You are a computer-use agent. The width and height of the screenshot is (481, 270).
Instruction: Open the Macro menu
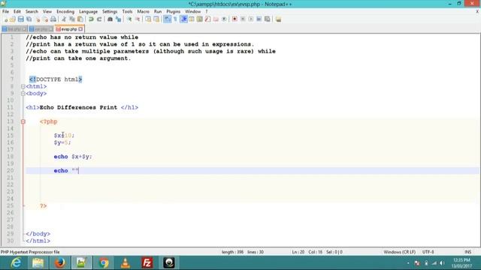click(143, 11)
